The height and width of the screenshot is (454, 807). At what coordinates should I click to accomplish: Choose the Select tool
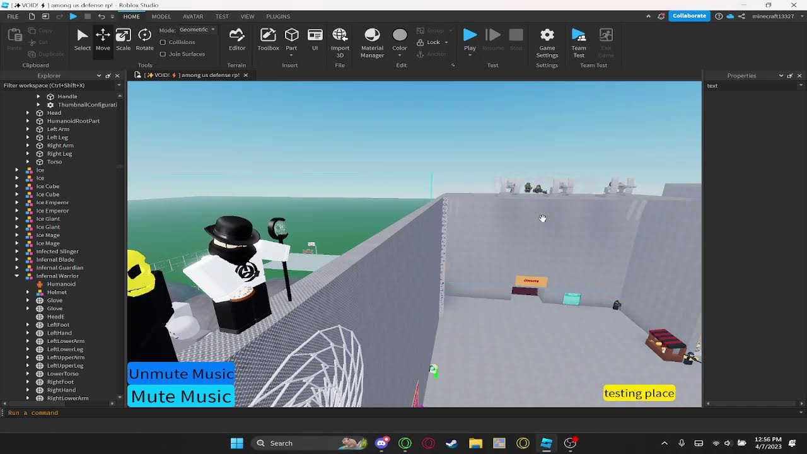coord(83,39)
